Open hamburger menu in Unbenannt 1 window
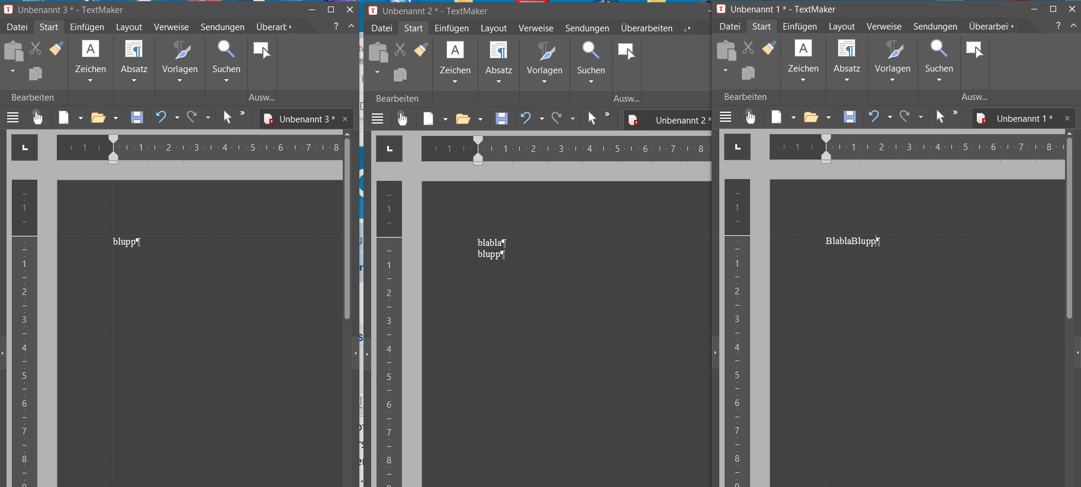 [x=726, y=117]
